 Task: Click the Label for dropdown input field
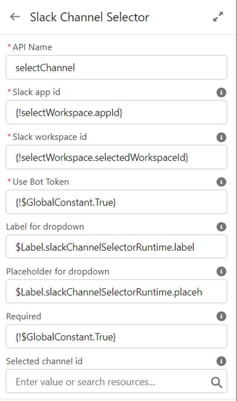[x=116, y=247]
